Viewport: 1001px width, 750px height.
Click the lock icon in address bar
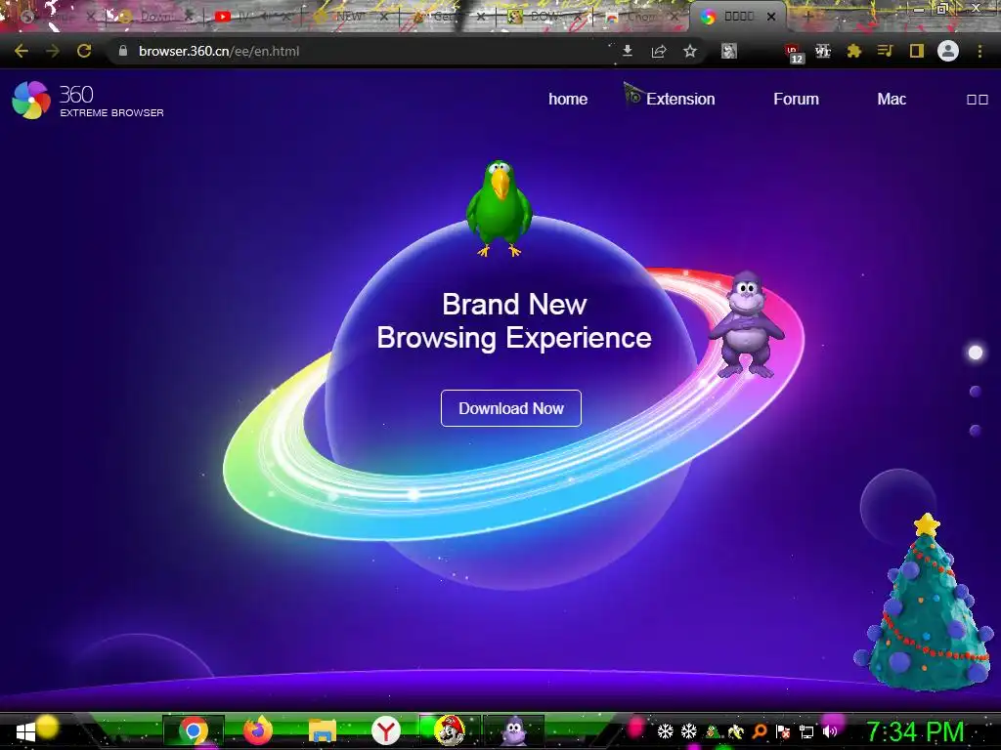click(123, 51)
